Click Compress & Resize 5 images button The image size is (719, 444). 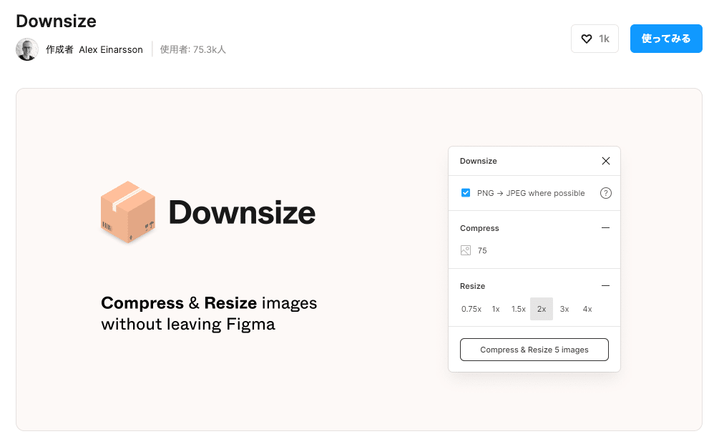pyautogui.click(x=534, y=350)
